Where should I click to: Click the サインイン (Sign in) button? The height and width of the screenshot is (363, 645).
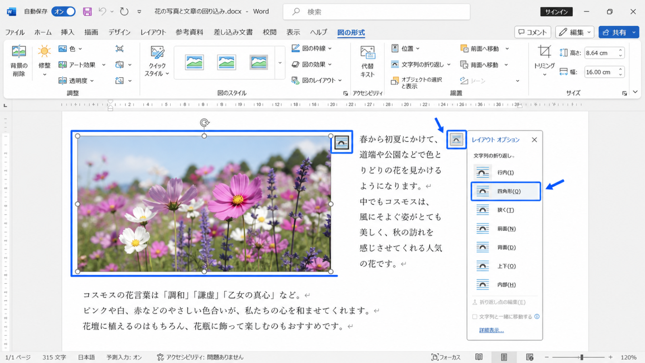(556, 12)
